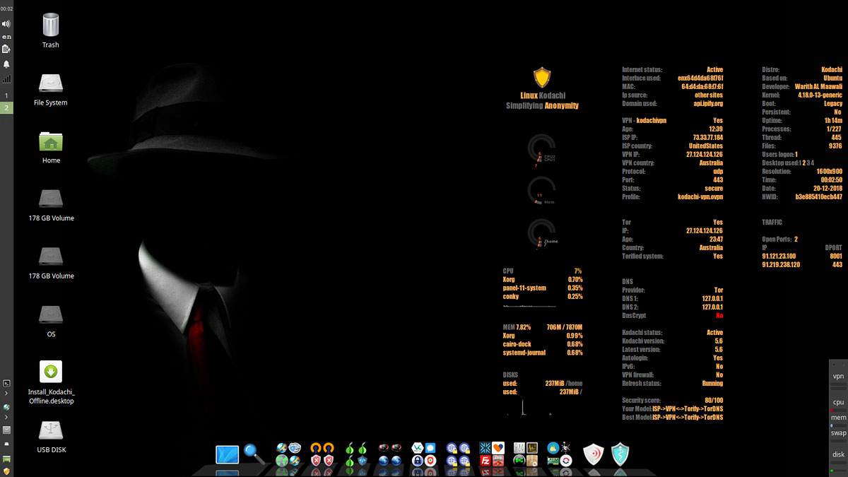Switch to workspace 1

click(6, 95)
